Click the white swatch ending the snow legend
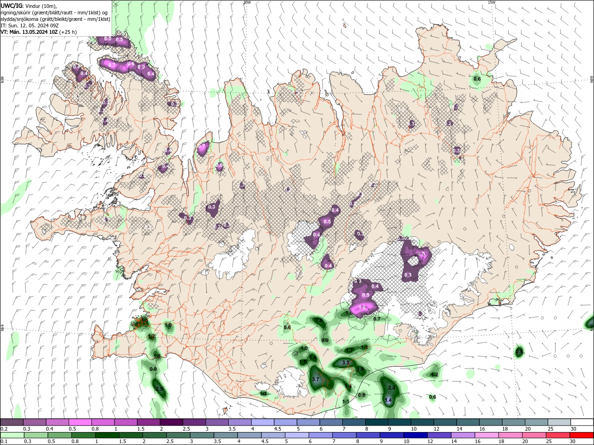594x445 pixels. click(x=582, y=422)
